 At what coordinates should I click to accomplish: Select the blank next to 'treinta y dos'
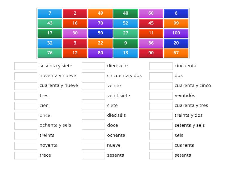click(x=161, y=115)
